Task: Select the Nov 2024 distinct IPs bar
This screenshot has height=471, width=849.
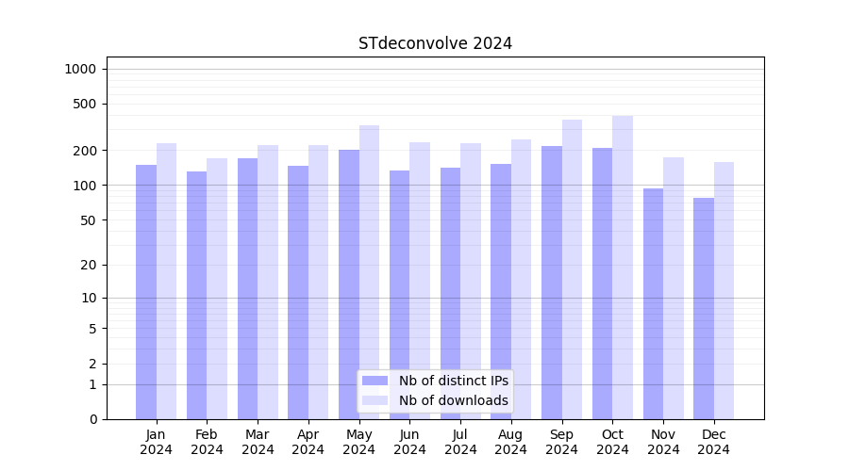Action: point(653,303)
